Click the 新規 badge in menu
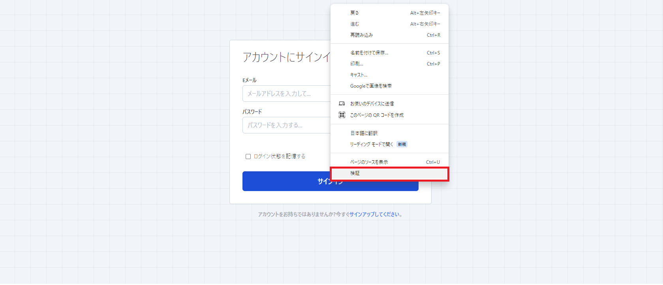The image size is (663, 285). (402, 144)
